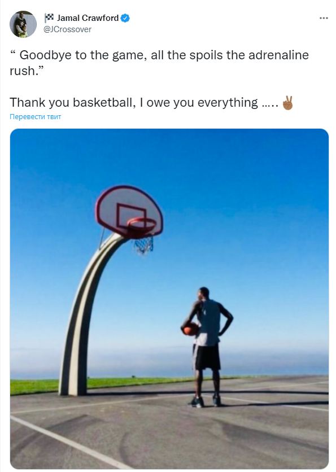Open the @JCrossover handle link
Screen dimensions: 336x472
67,29
